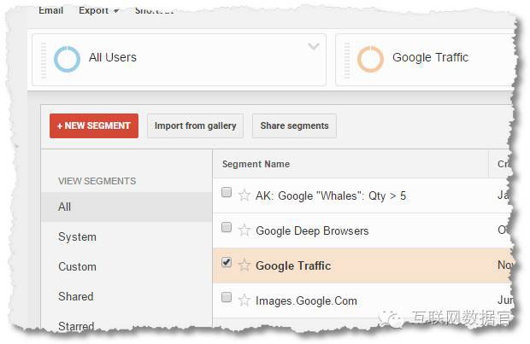The image size is (530, 344).
Task: Click the Google Traffic orange donut icon
Action: coord(370,58)
